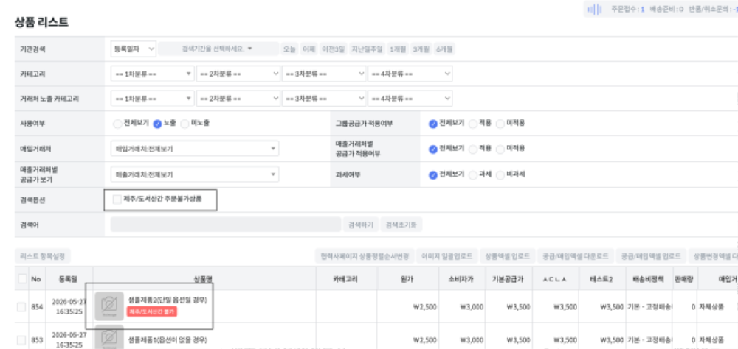Screen dimensions: 738x349
Task: Click 공급/매입엑셀 다운로드 button
Action: click(x=575, y=256)
